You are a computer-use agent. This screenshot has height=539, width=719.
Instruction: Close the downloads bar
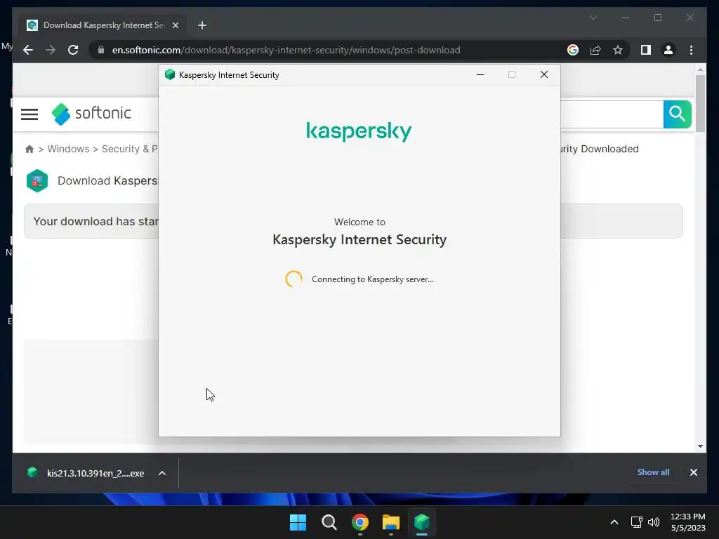(693, 472)
